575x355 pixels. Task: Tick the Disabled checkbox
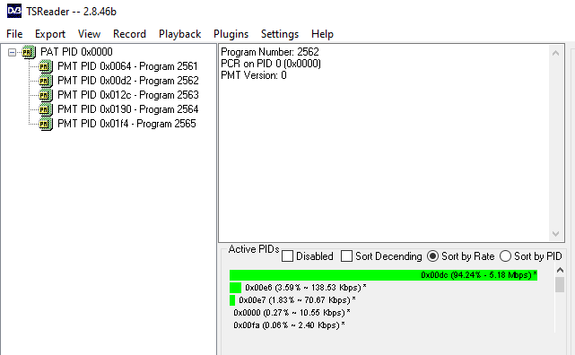(287, 256)
